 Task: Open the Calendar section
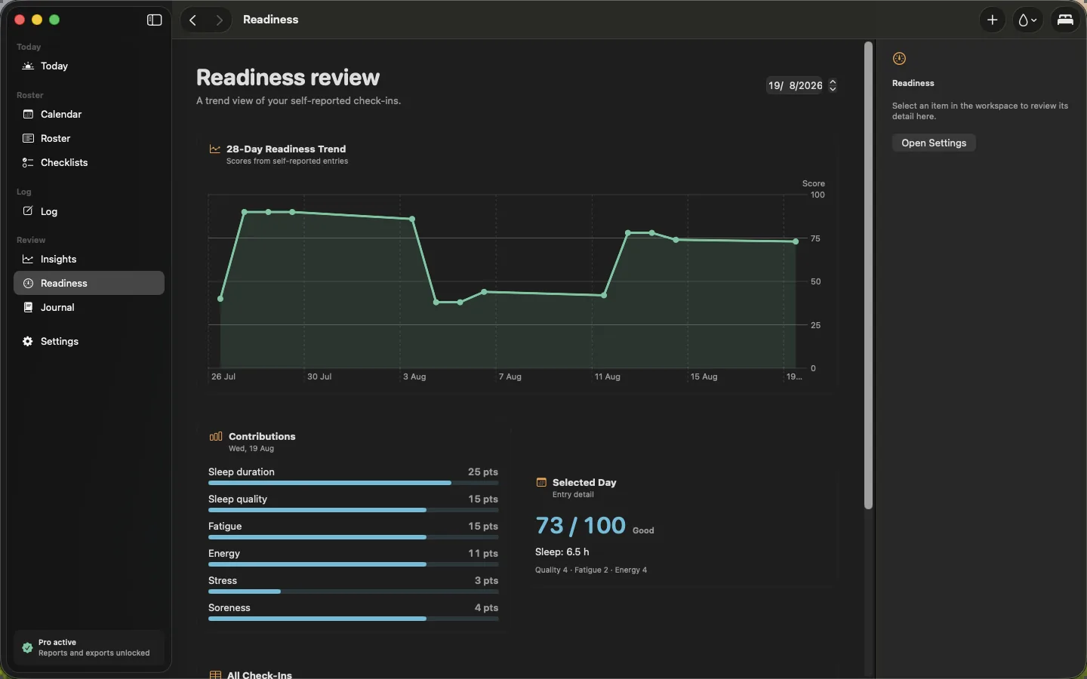point(89,115)
